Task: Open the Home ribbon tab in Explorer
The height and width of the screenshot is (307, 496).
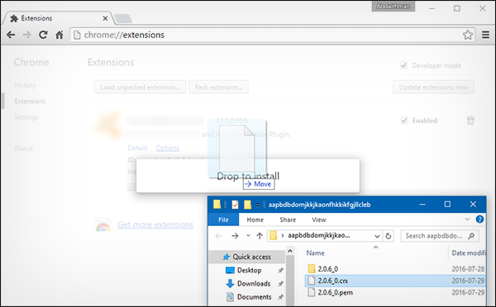Action: [255, 220]
